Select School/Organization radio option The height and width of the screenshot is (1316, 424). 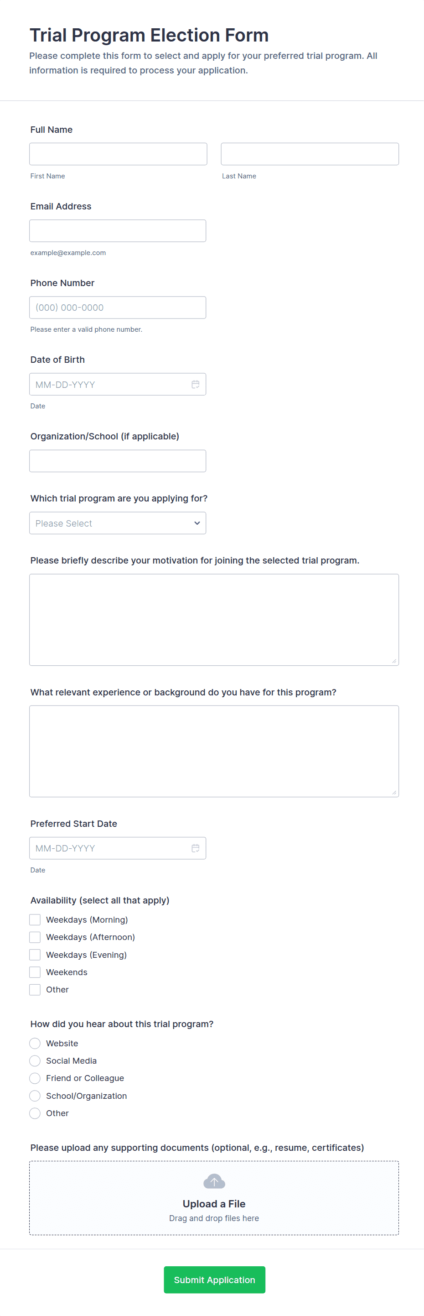click(35, 1096)
